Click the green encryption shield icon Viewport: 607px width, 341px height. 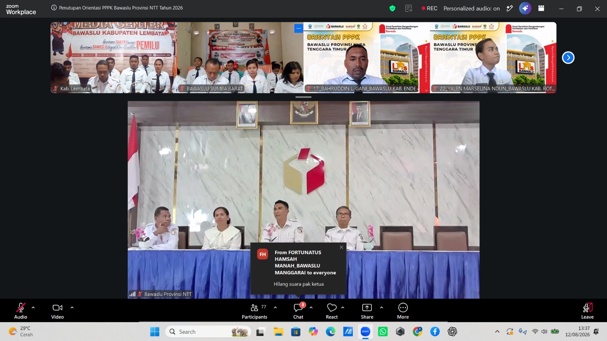point(393,8)
